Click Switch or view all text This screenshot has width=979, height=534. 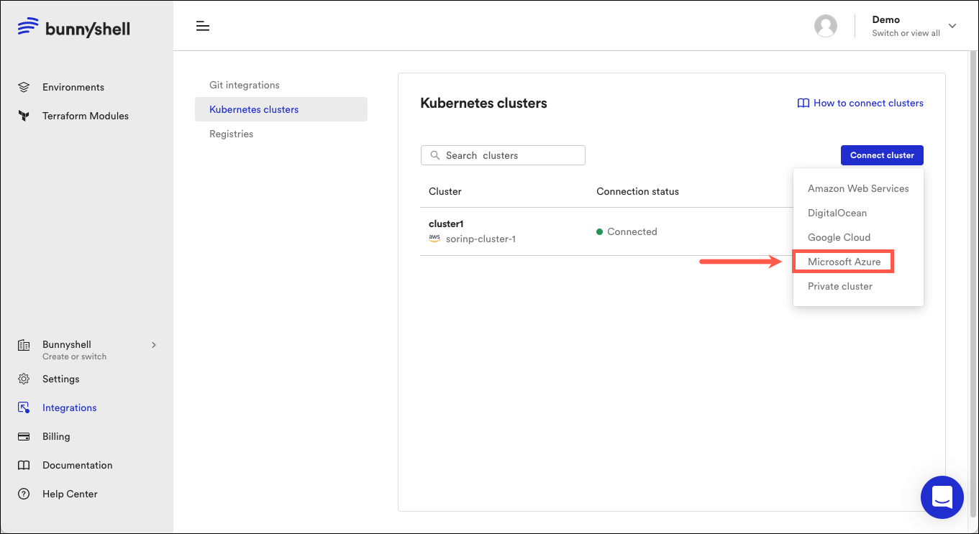(x=906, y=33)
